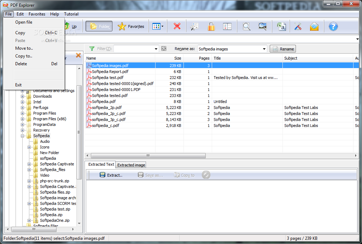
Task: Expand the Intel folder node
Action: 22,102
